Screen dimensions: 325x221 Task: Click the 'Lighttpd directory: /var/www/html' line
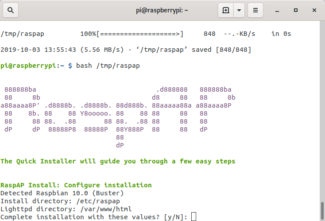click(x=66, y=209)
